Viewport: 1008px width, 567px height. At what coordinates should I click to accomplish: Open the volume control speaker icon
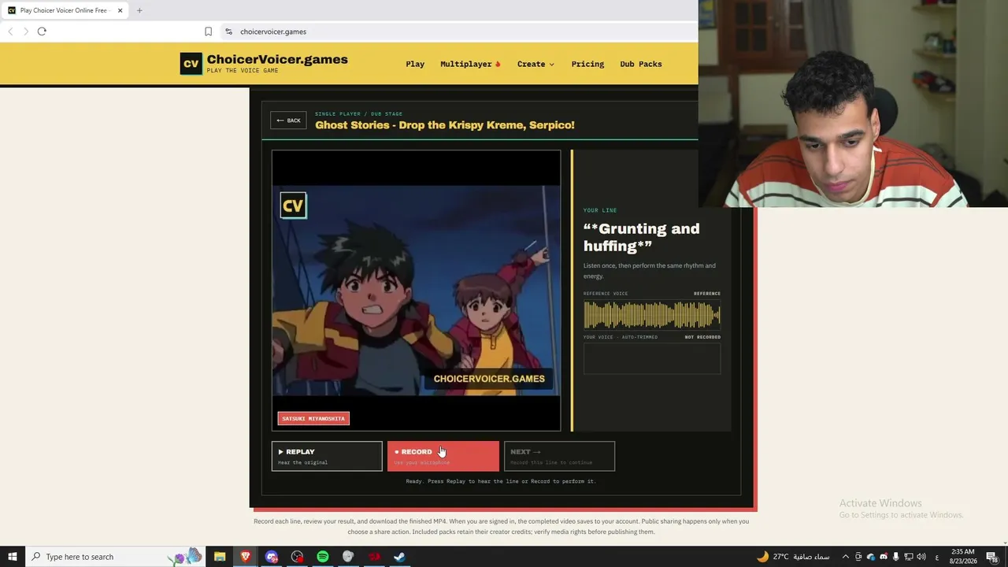[921, 557]
